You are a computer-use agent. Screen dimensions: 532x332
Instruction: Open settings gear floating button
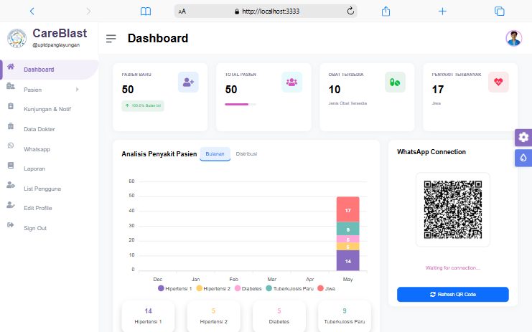click(523, 137)
